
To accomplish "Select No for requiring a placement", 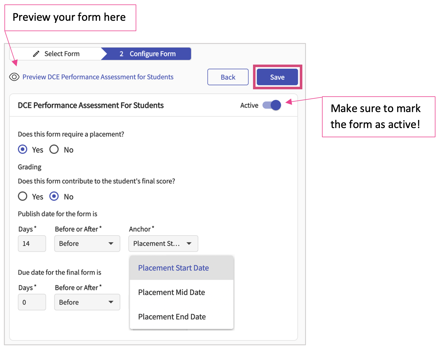I will pos(54,149).
